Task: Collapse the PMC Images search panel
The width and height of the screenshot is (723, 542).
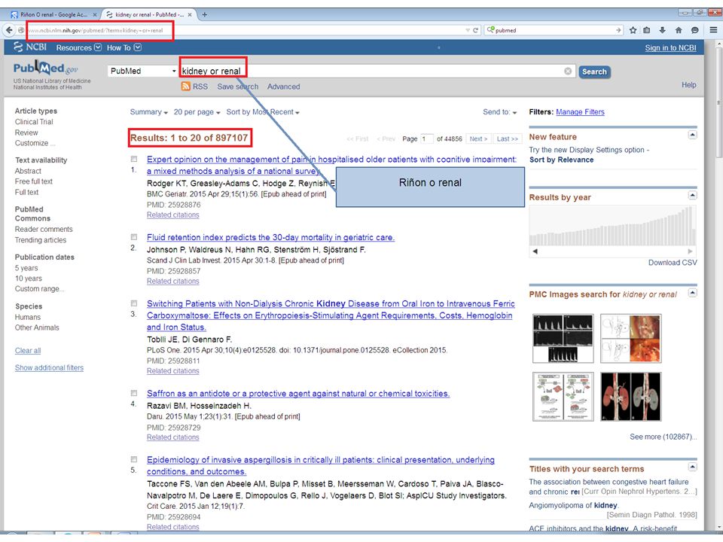Action: pos(693,293)
